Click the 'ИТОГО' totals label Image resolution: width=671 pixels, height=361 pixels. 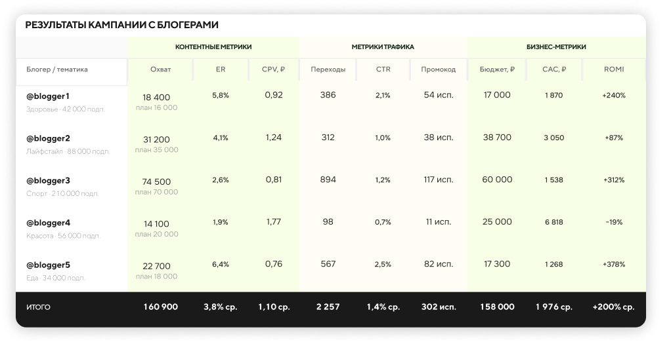click(38, 307)
